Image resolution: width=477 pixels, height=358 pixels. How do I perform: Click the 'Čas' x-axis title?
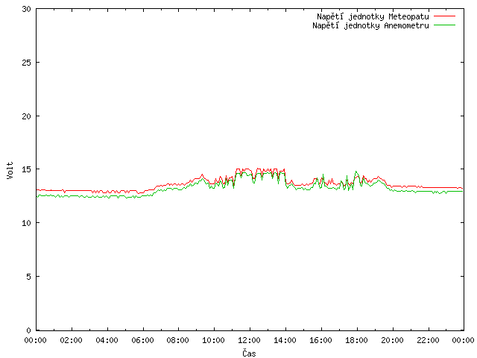click(x=249, y=353)
